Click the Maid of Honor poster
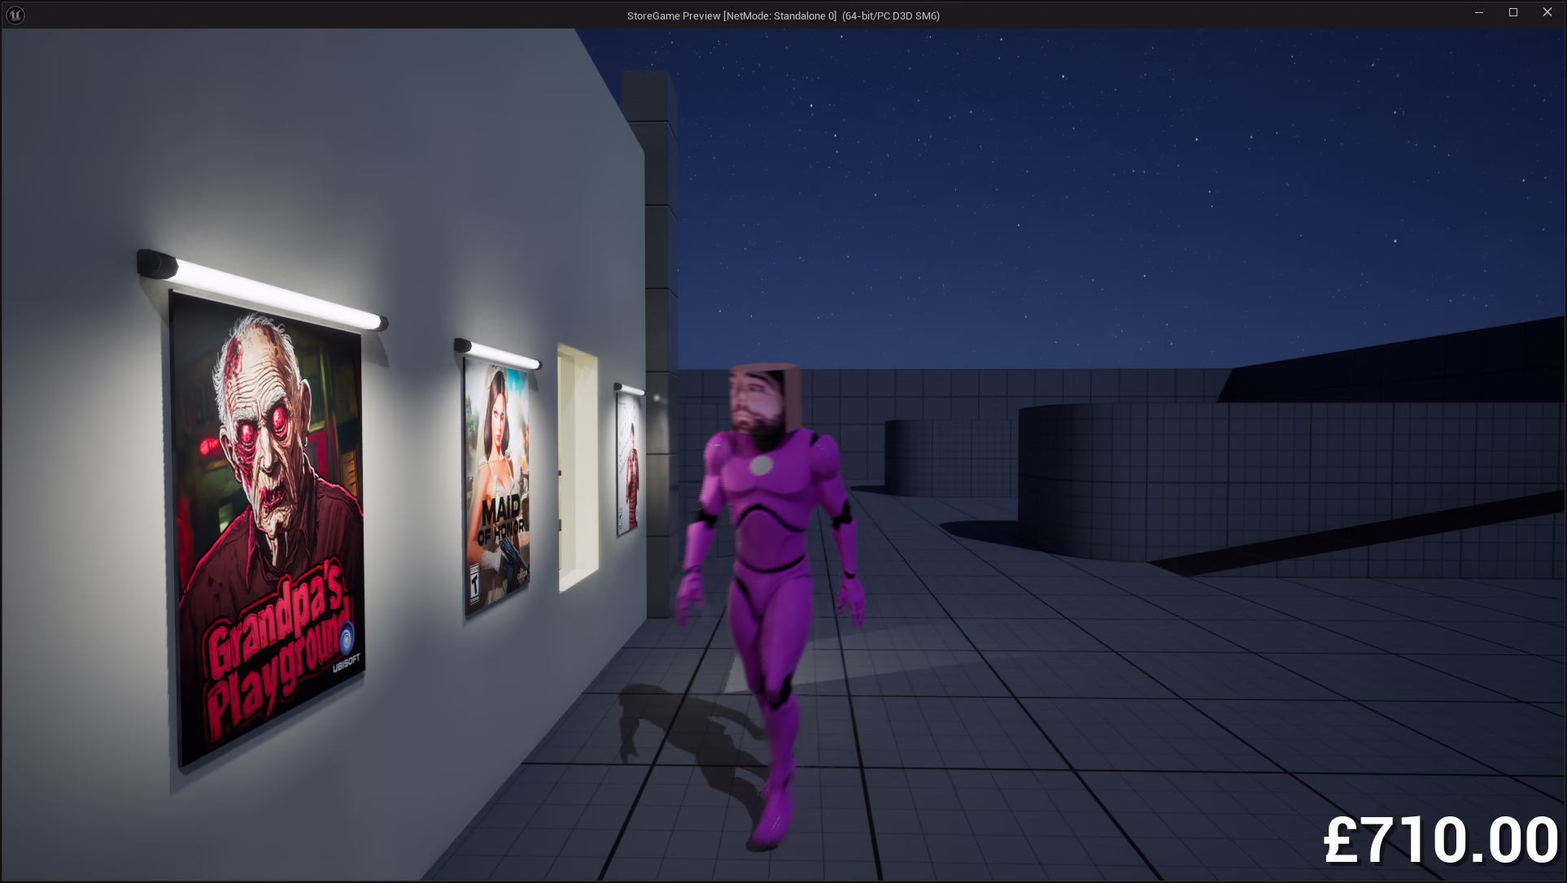The width and height of the screenshot is (1567, 883). 497,486
